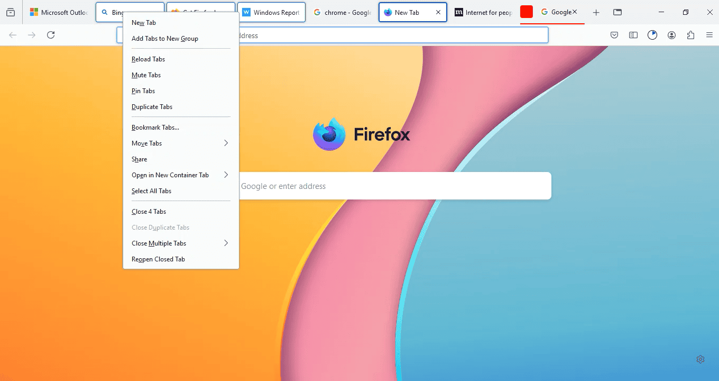Switch to the "chrome - Google" tab

pyautogui.click(x=342, y=12)
